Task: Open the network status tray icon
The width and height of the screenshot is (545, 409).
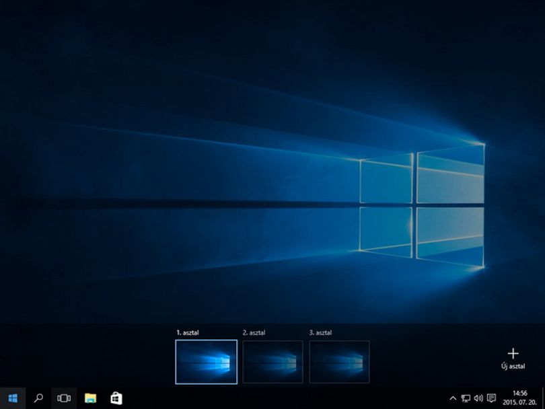Action: [466, 398]
